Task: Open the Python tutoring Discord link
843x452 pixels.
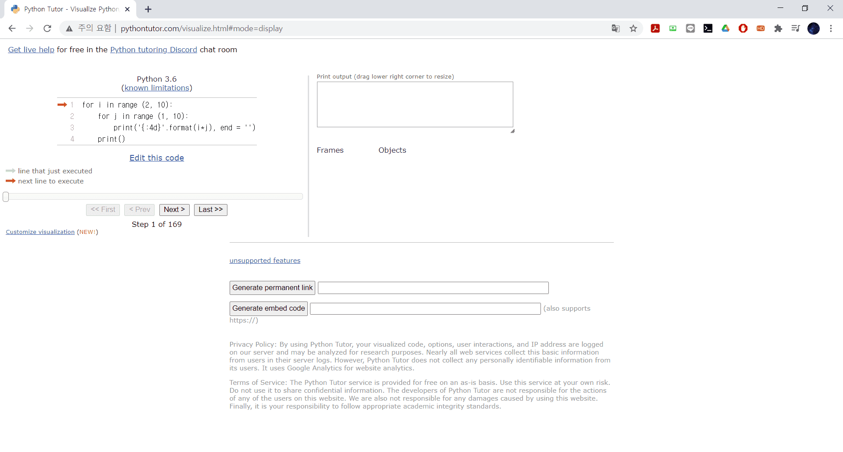Action: coord(154,50)
